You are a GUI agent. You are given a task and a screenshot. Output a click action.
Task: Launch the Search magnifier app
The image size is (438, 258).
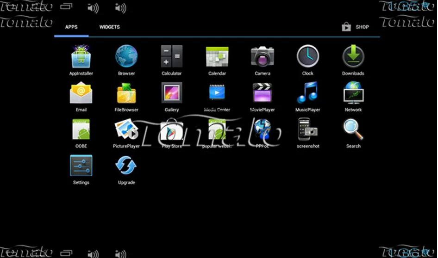[353, 129]
